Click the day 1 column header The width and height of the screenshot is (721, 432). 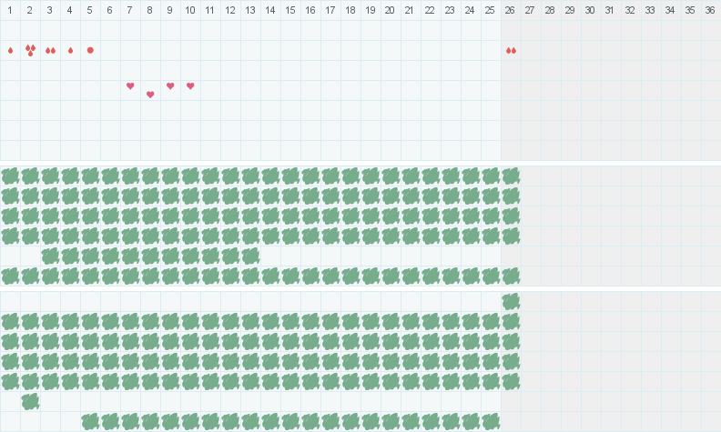coord(10,10)
